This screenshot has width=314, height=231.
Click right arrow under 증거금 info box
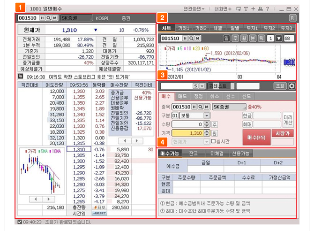point(137,141)
